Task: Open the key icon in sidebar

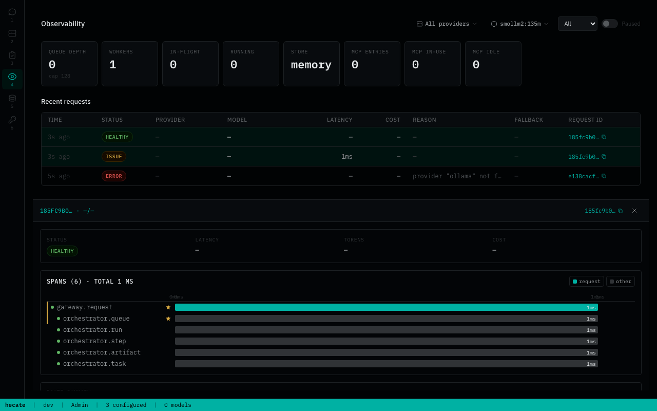Action: [12, 120]
